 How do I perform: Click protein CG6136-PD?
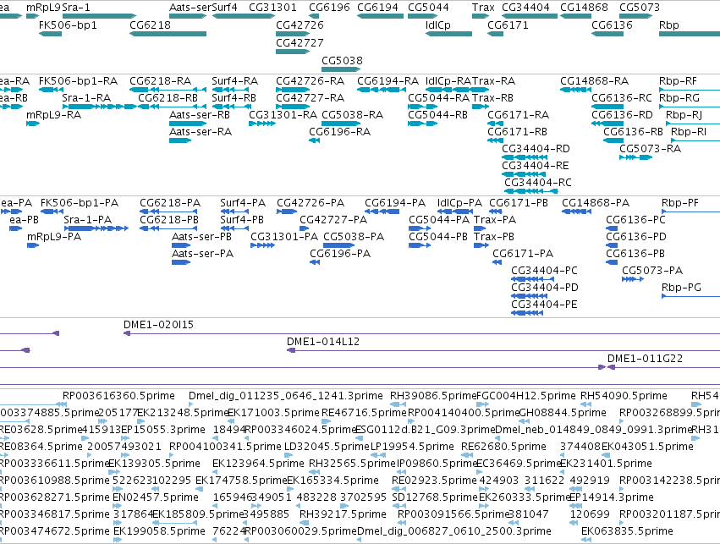636,237
